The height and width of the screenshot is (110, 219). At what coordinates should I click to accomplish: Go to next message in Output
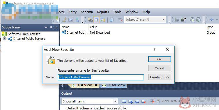(131, 102)
